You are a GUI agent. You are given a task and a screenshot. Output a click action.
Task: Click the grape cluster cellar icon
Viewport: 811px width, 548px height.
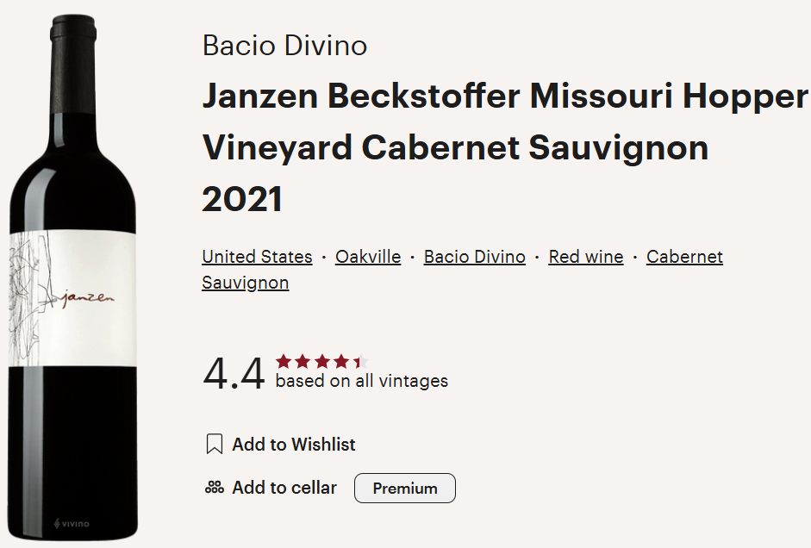tap(214, 487)
